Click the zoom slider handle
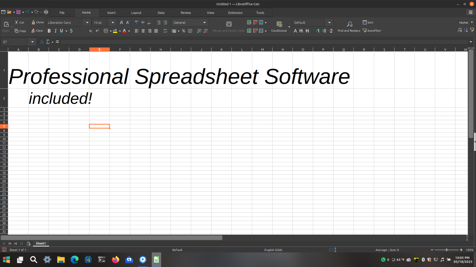The height and width of the screenshot is (267, 476). pos(447,250)
